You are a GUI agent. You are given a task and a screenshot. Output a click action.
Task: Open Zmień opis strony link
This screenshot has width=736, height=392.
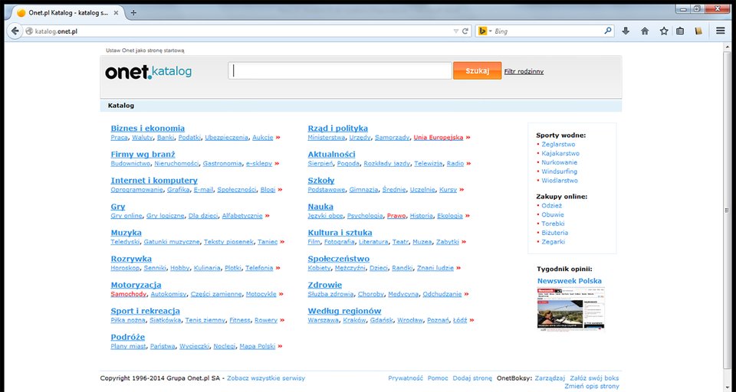591,387
